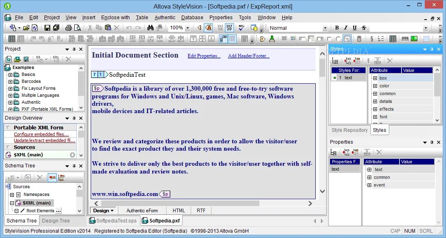
Task: Open the Design view dropdown arrow
Action: [112, 211]
